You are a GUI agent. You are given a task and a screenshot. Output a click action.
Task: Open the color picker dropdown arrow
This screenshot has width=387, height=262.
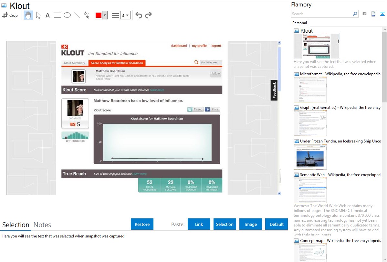point(105,15)
